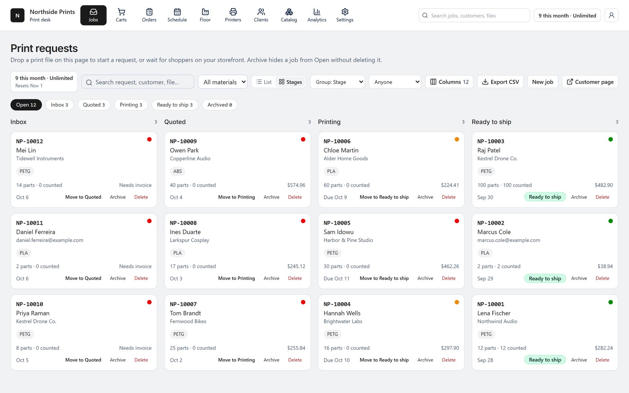The image size is (629, 393).
Task: Select the Ready to ship 3 tab
Action: pos(175,105)
